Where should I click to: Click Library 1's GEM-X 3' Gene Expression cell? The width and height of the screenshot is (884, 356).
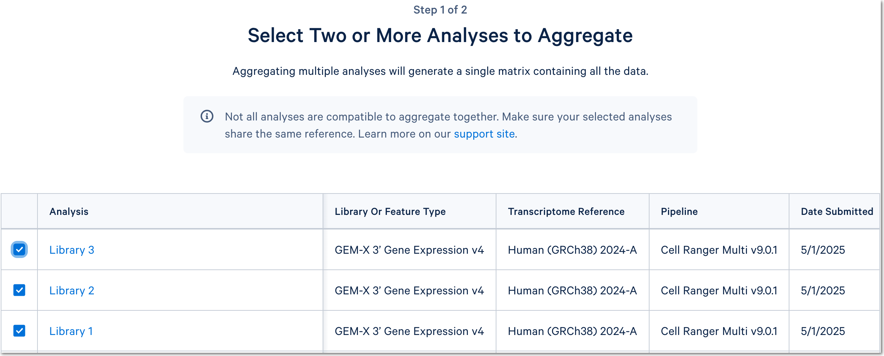pos(409,331)
